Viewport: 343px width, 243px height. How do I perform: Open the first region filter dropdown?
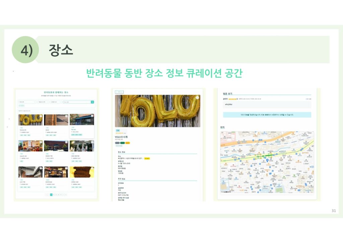(27, 102)
